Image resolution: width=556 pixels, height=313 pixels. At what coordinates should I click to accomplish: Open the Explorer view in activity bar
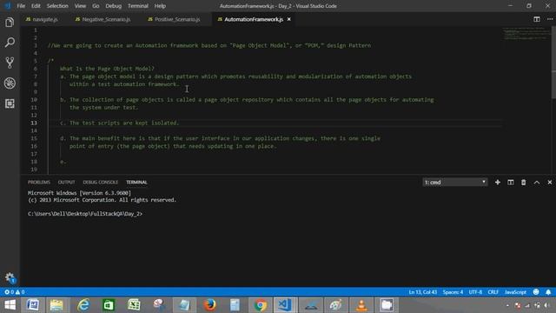click(10, 23)
